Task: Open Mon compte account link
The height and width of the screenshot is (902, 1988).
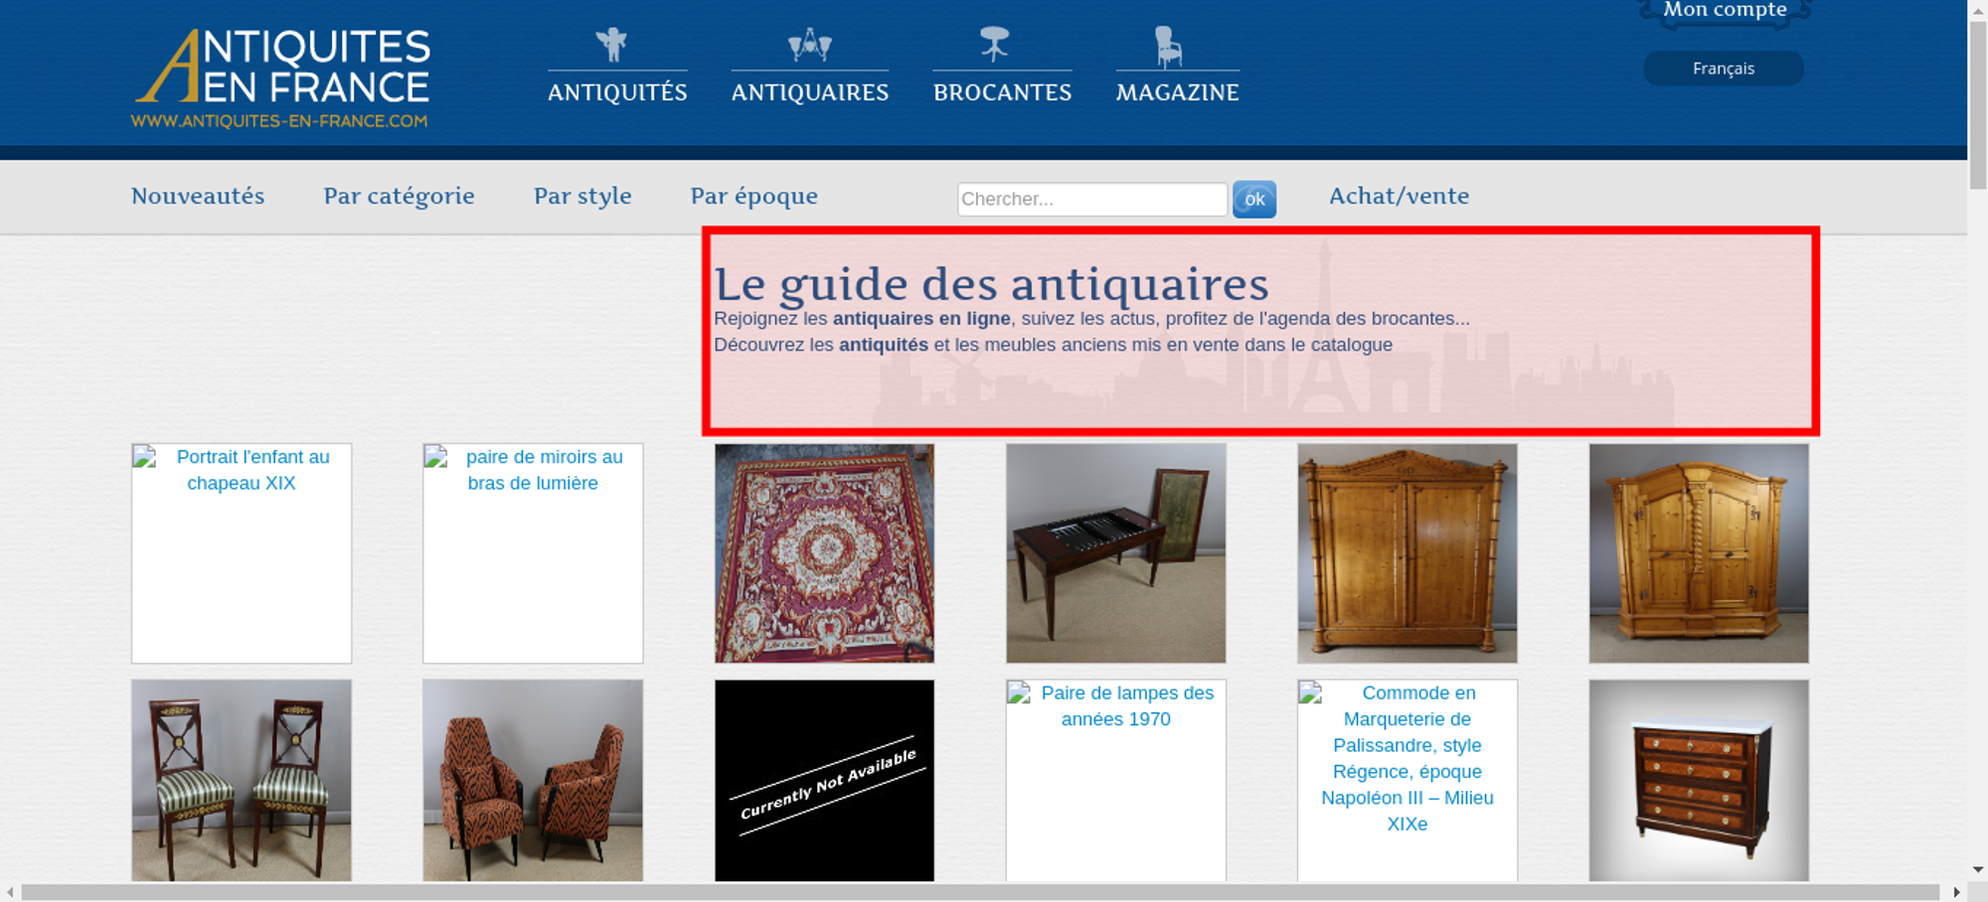Action: pyautogui.click(x=1725, y=11)
